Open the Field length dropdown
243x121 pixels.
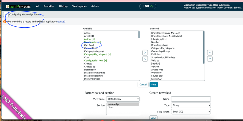pos(191,111)
